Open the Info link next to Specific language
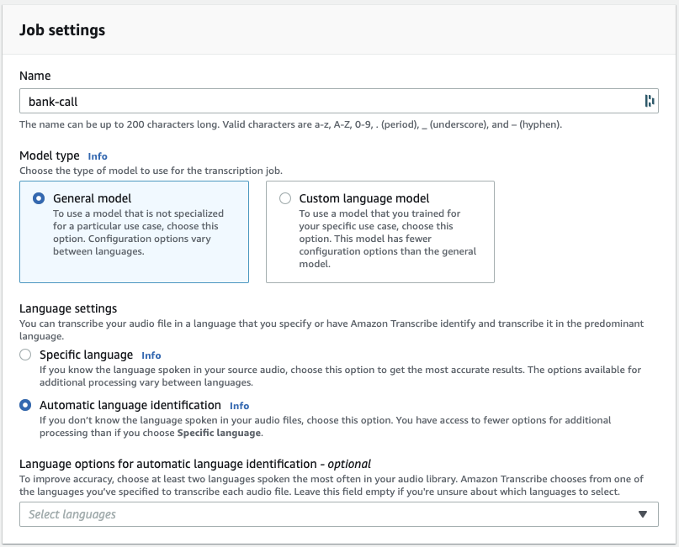679x547 pixels. (x=151, y=355)
